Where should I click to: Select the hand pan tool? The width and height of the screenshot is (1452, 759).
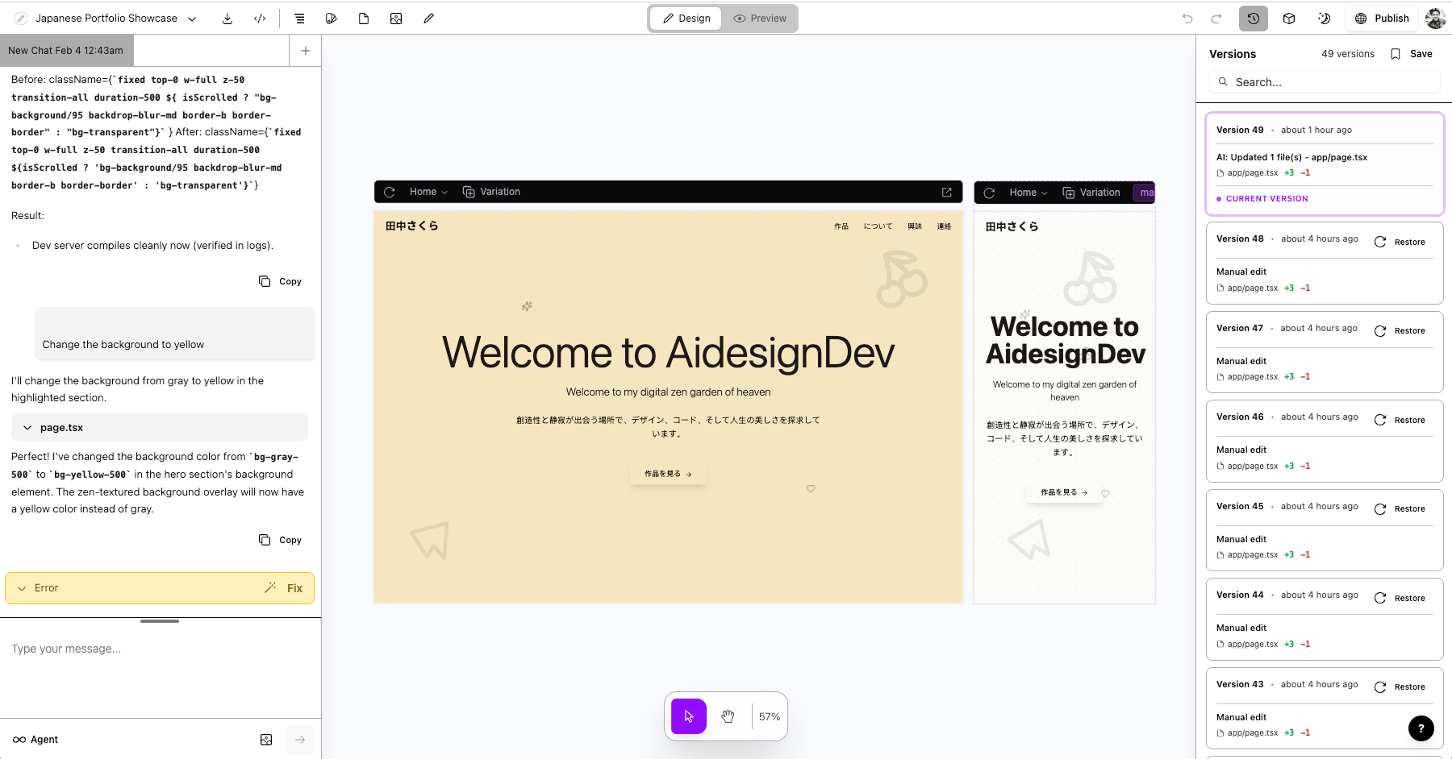pos(728,715)
